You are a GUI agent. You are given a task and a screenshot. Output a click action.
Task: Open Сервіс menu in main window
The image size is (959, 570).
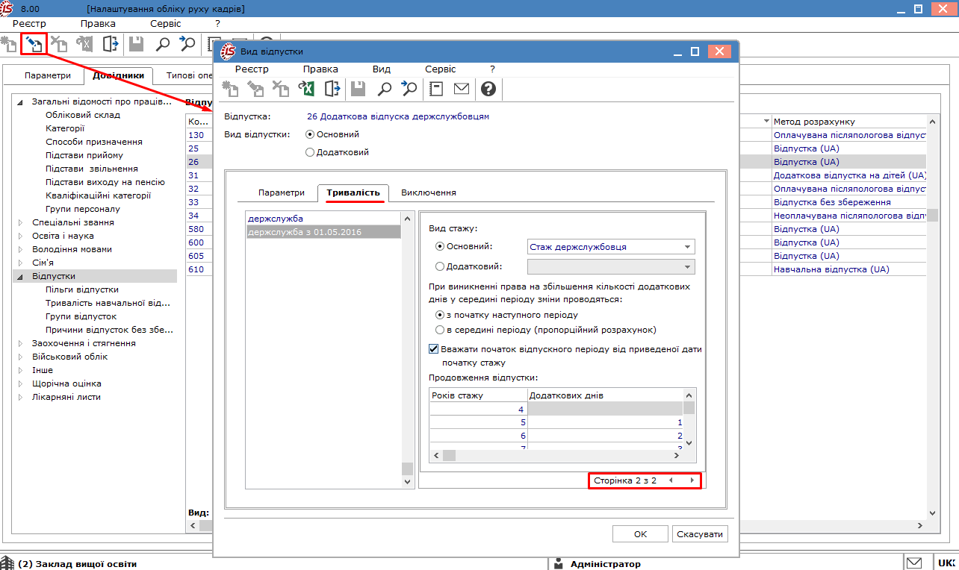pyautogui.click(x=166, y=24)
